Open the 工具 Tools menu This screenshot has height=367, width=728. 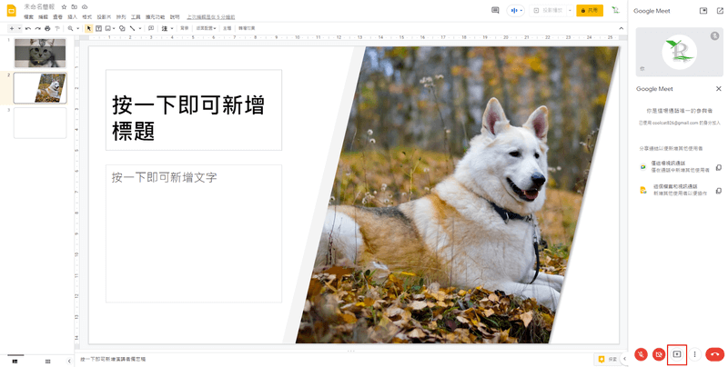coord(136,17)
